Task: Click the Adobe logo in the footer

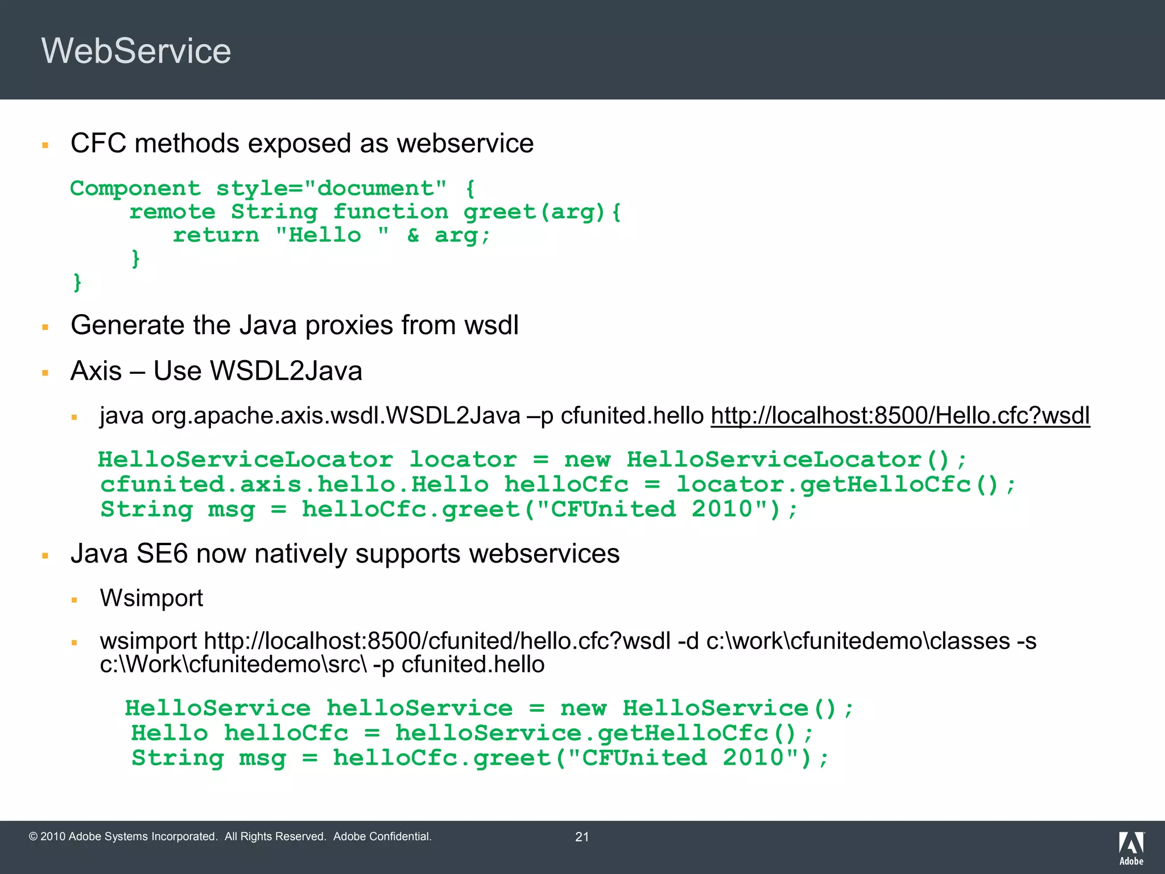Action: (x=1131, y=848)
